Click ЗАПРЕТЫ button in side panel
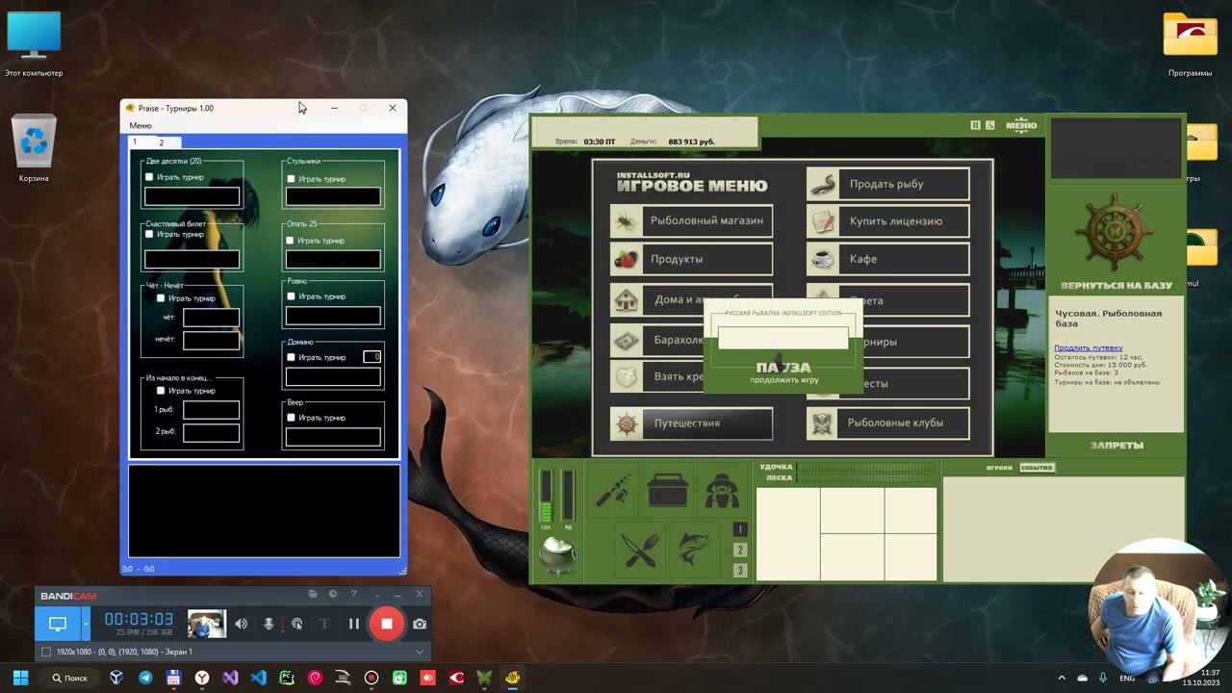Viewport: 1232px width, 693px height. [1116, 446]
